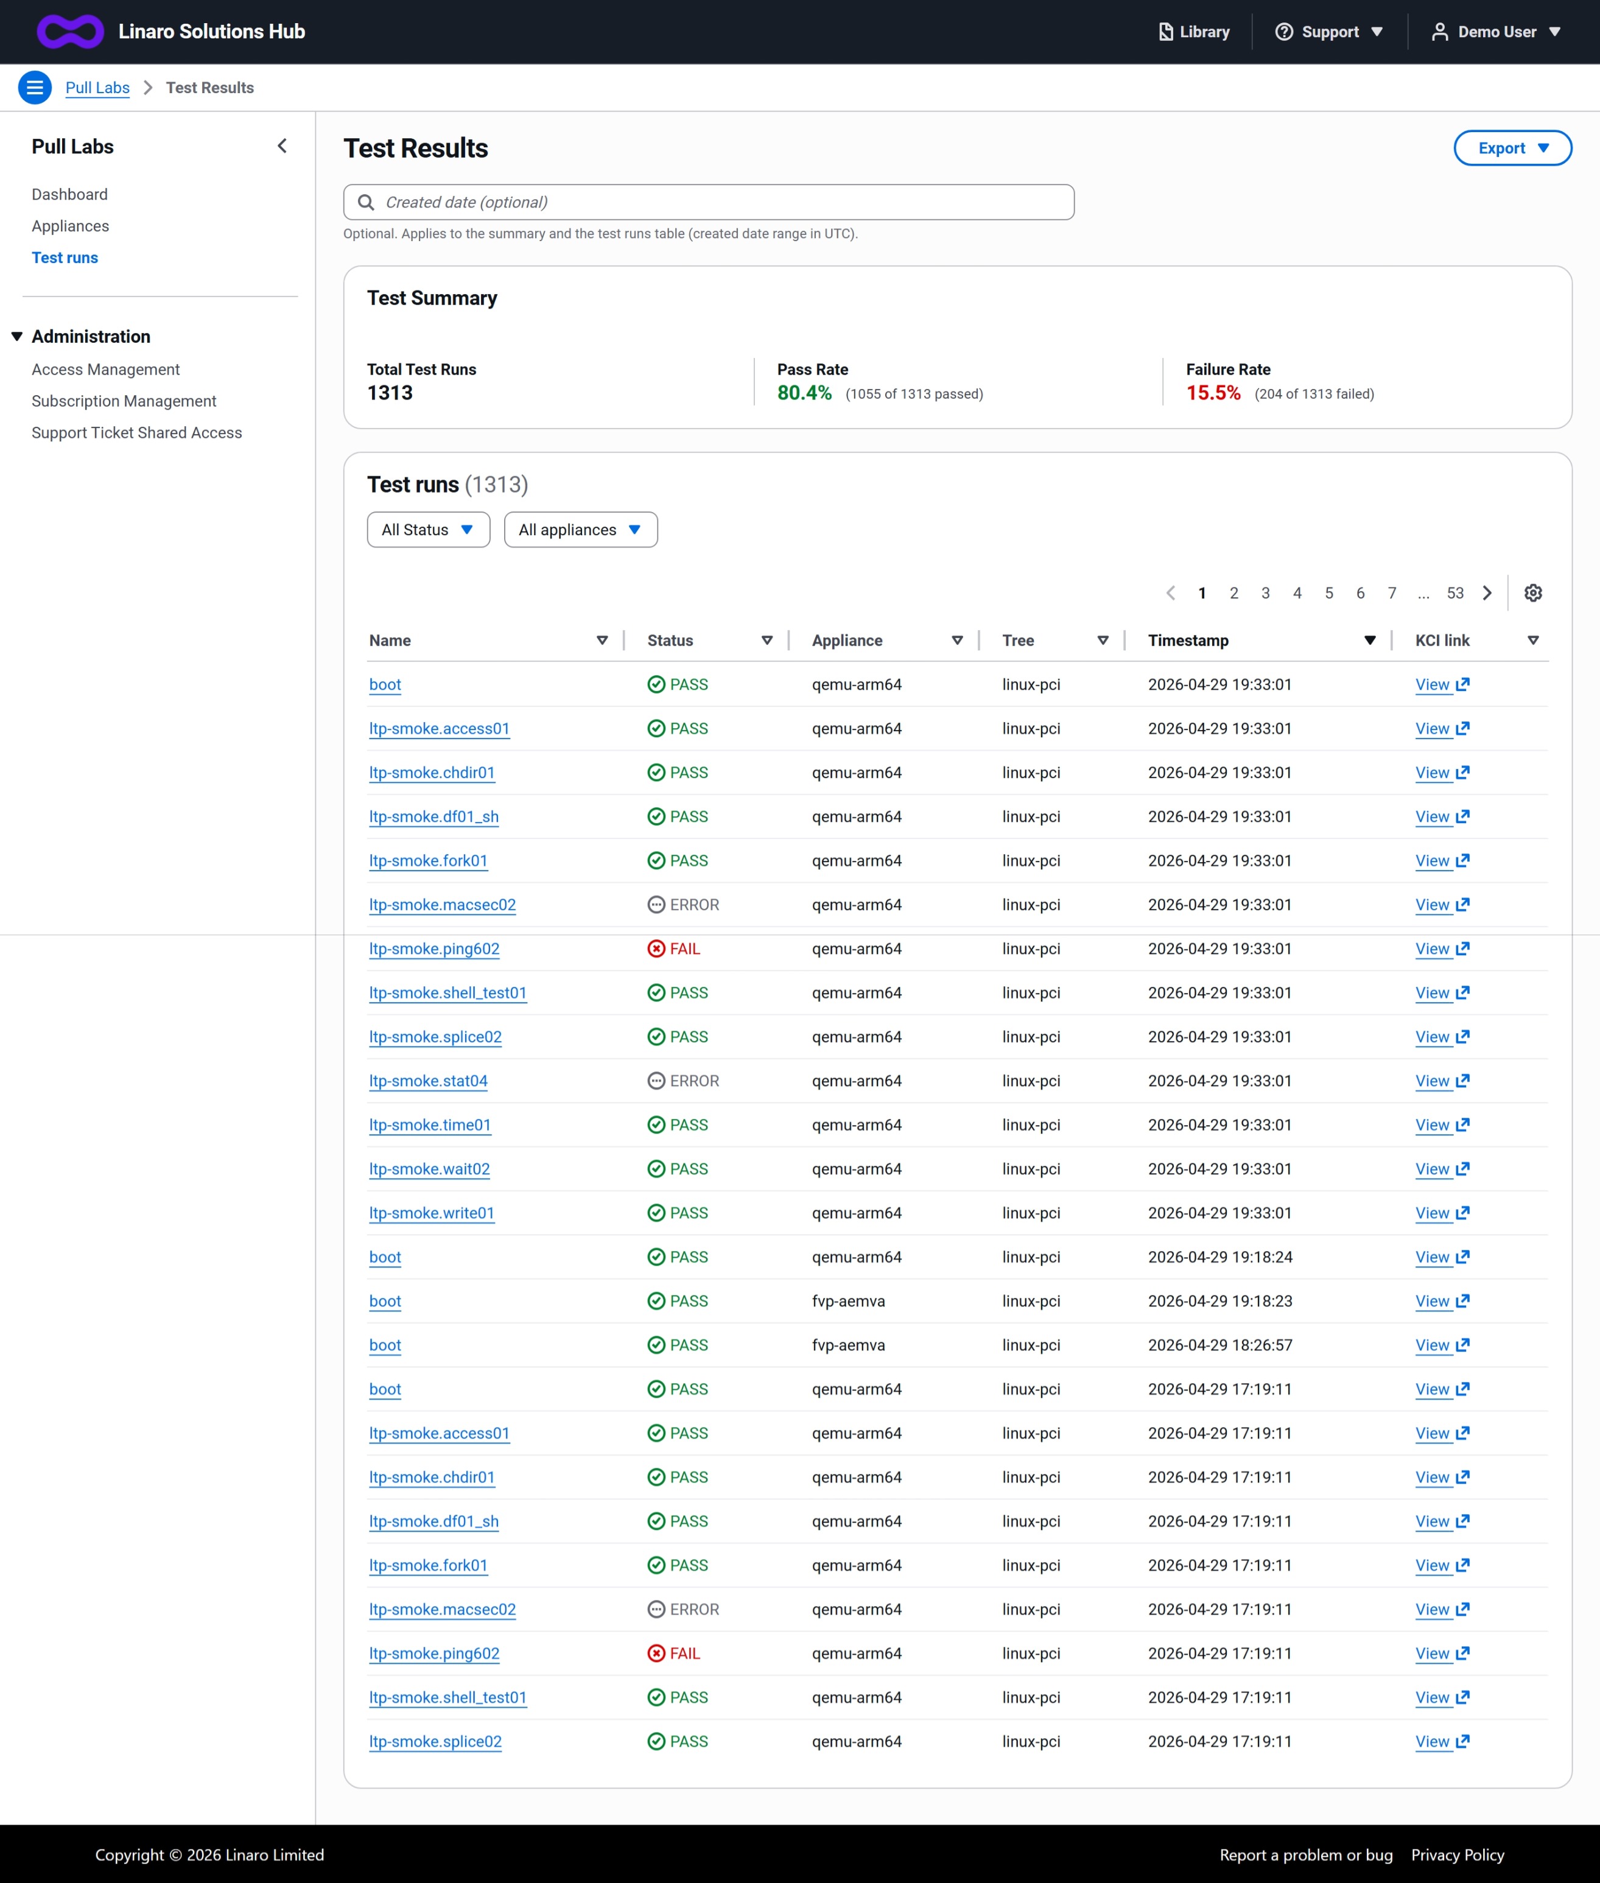Viewport: 1600px width, 1883px height.
Task: Go to page 53
Action: [x=1455, y=593]
